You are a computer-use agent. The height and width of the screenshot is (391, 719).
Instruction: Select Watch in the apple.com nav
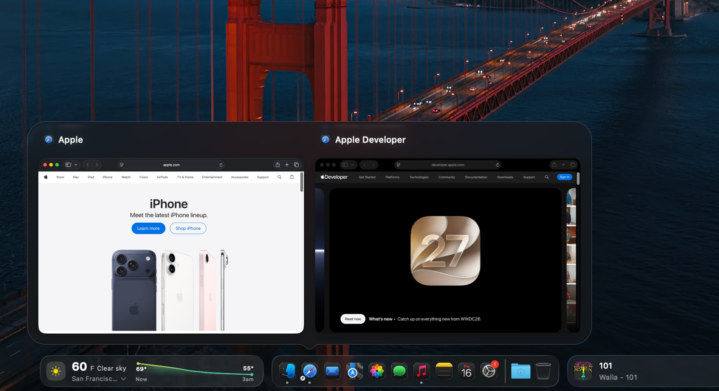(126, 177)
